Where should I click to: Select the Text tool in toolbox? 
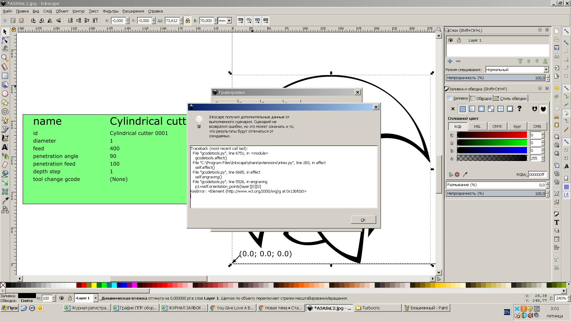click(x=5, y=147)
